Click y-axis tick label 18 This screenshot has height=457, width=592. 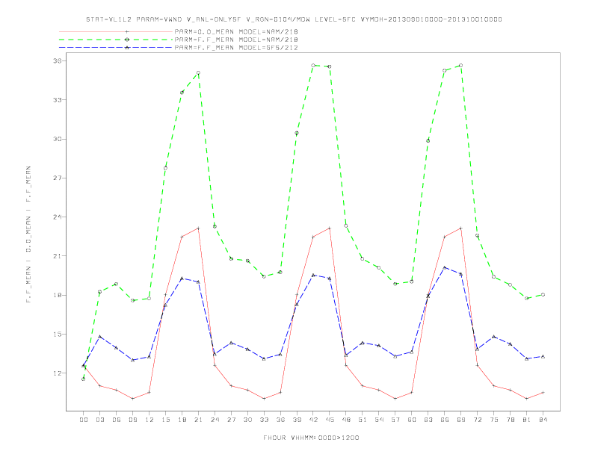click(57, 295)
